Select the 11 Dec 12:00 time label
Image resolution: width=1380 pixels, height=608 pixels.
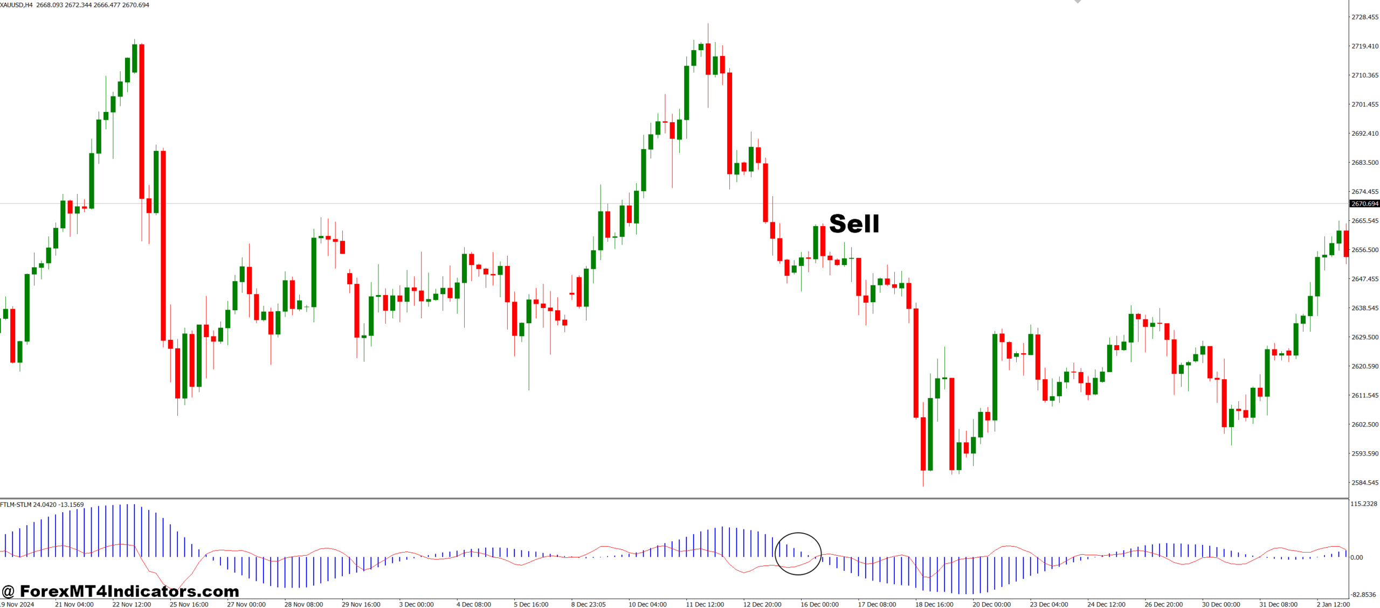(x=705, y=604)
